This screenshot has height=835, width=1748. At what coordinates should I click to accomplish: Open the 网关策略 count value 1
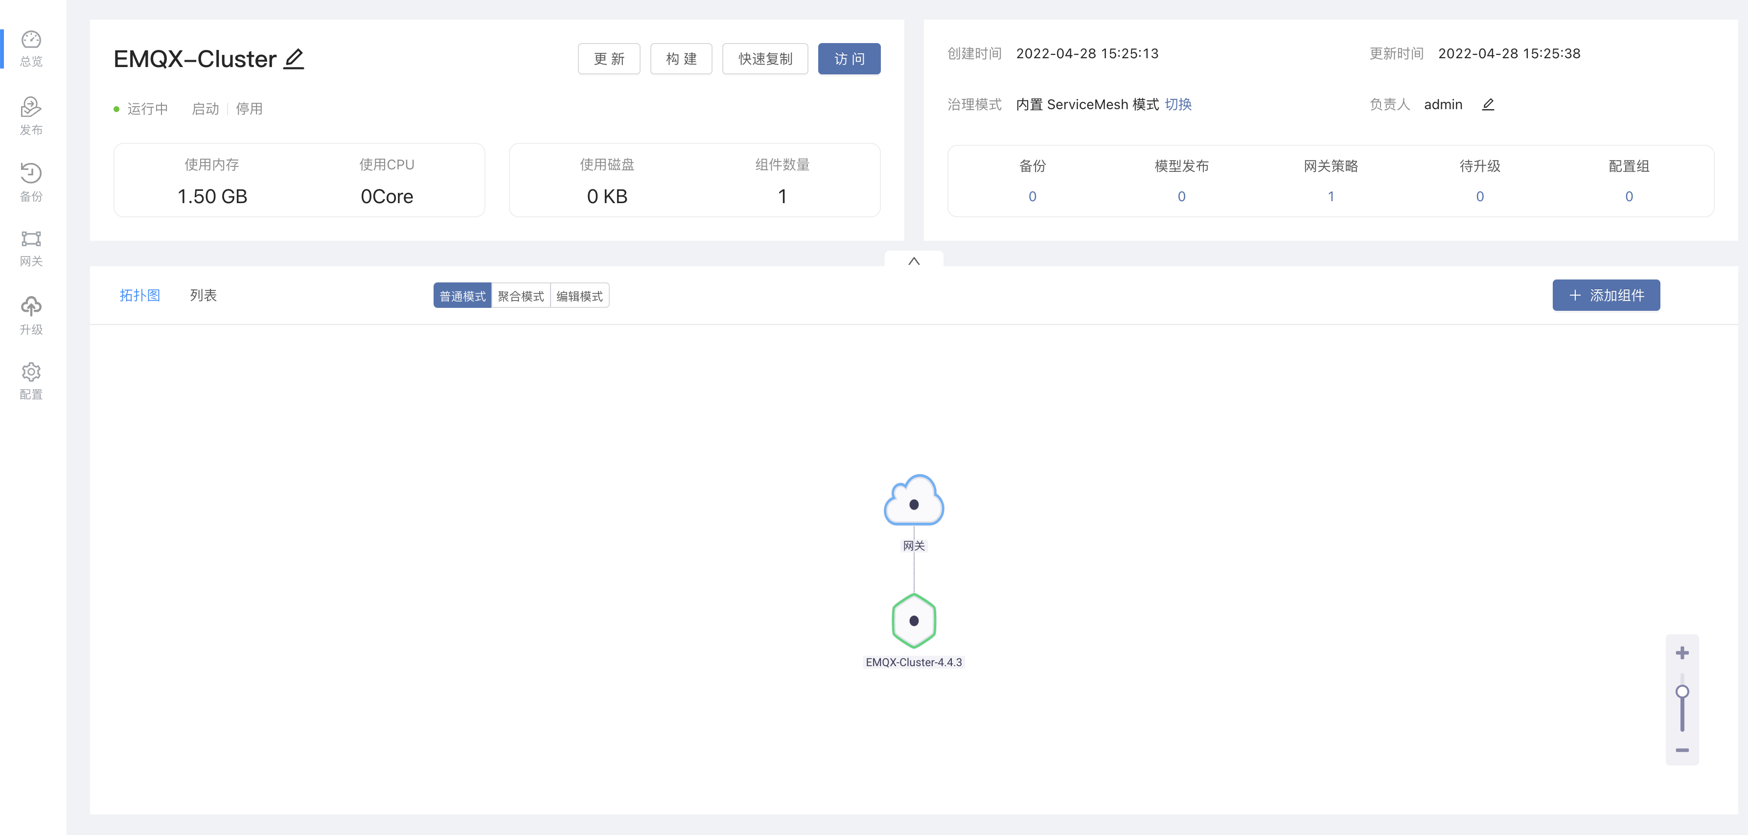pyautogui.click(x=1331, y=197)
